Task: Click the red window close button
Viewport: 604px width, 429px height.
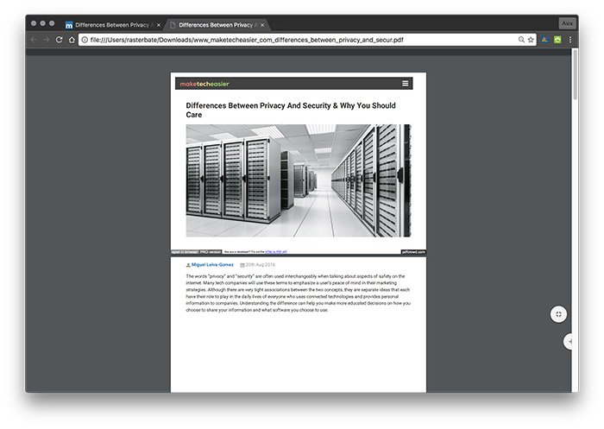Action: (x=34, y=23)
